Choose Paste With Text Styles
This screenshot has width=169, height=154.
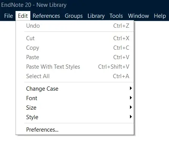75,67
